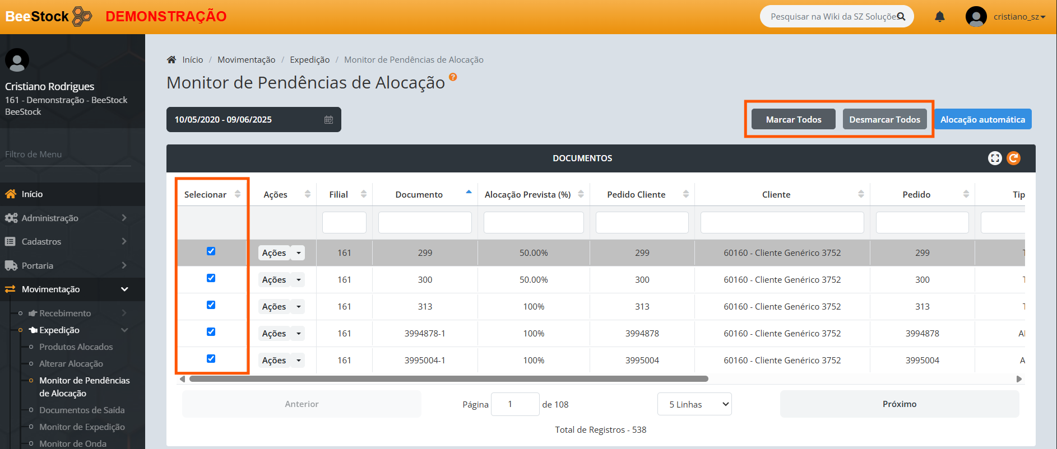Search the wiki with magnifier icon
Image resolution: width=1057 pixels, height=449 pixels.
click(x=901, y=17)
